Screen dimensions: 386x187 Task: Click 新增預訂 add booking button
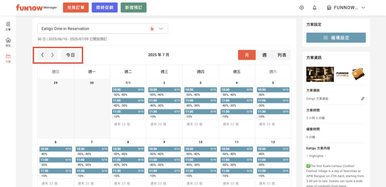(x=133, y=8)
